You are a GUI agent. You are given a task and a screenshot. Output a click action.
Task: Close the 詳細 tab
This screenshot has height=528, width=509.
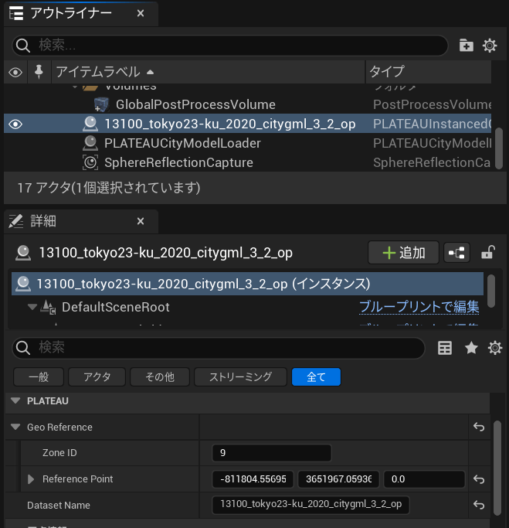141,221
